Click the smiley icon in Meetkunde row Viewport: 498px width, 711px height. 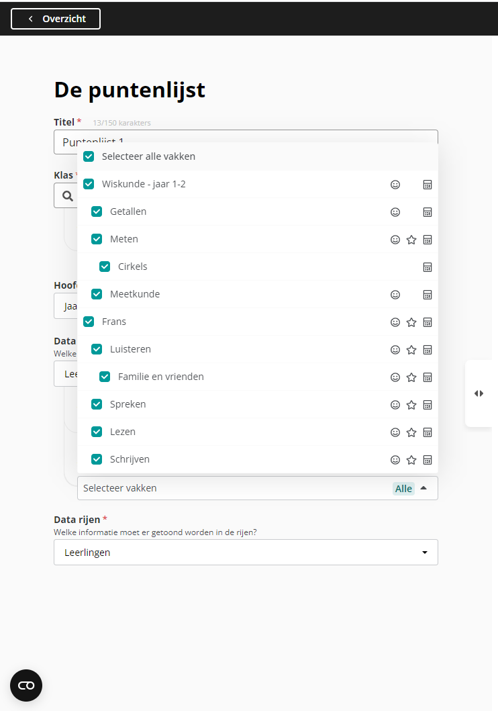(395, 295)
